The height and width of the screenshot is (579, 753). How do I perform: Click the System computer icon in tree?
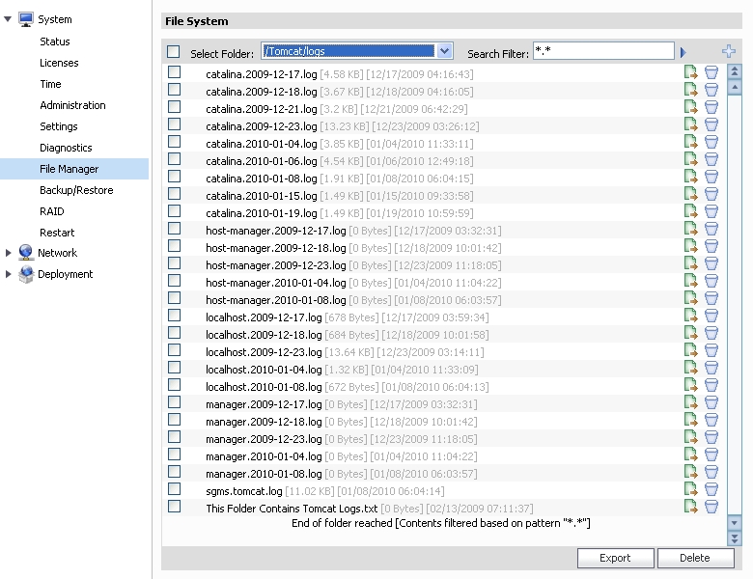26,19
